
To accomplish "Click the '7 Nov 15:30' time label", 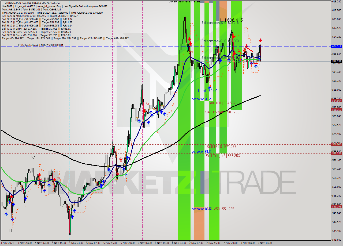I will coord(214,243).
